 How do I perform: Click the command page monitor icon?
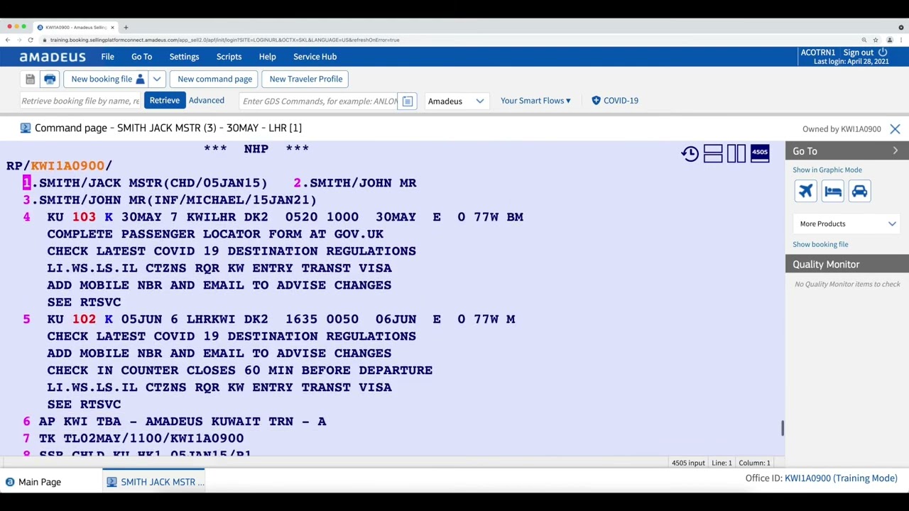(26, 128)
